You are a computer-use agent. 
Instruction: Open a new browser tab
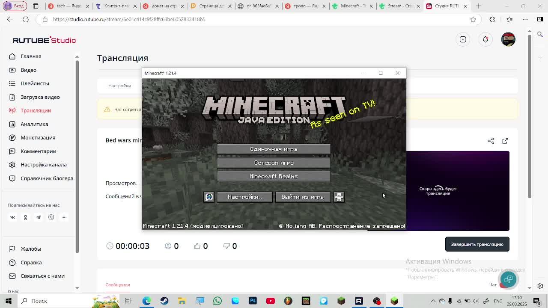click(x=479, y=6)
